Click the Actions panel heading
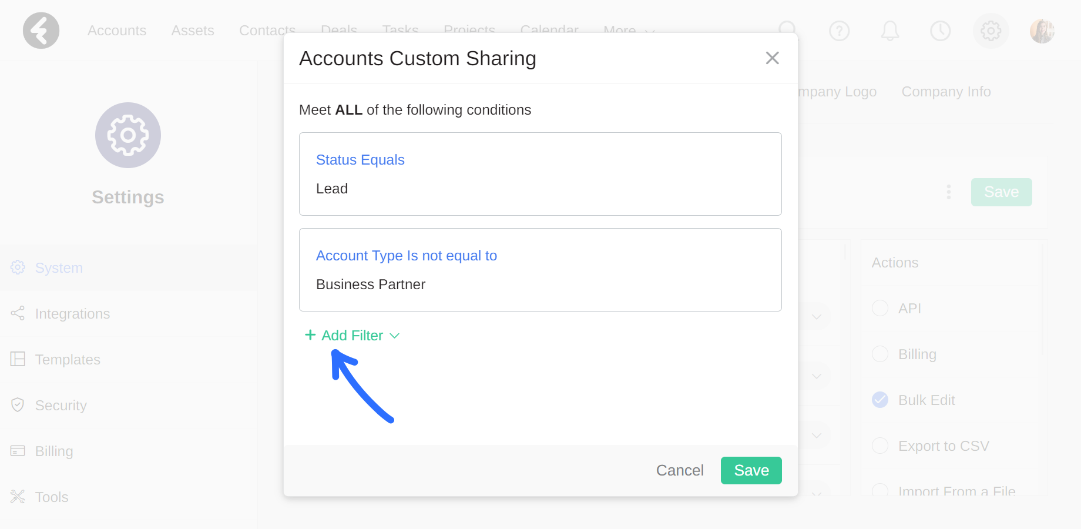Screen dimensions: 1081x529 [895, 263]
